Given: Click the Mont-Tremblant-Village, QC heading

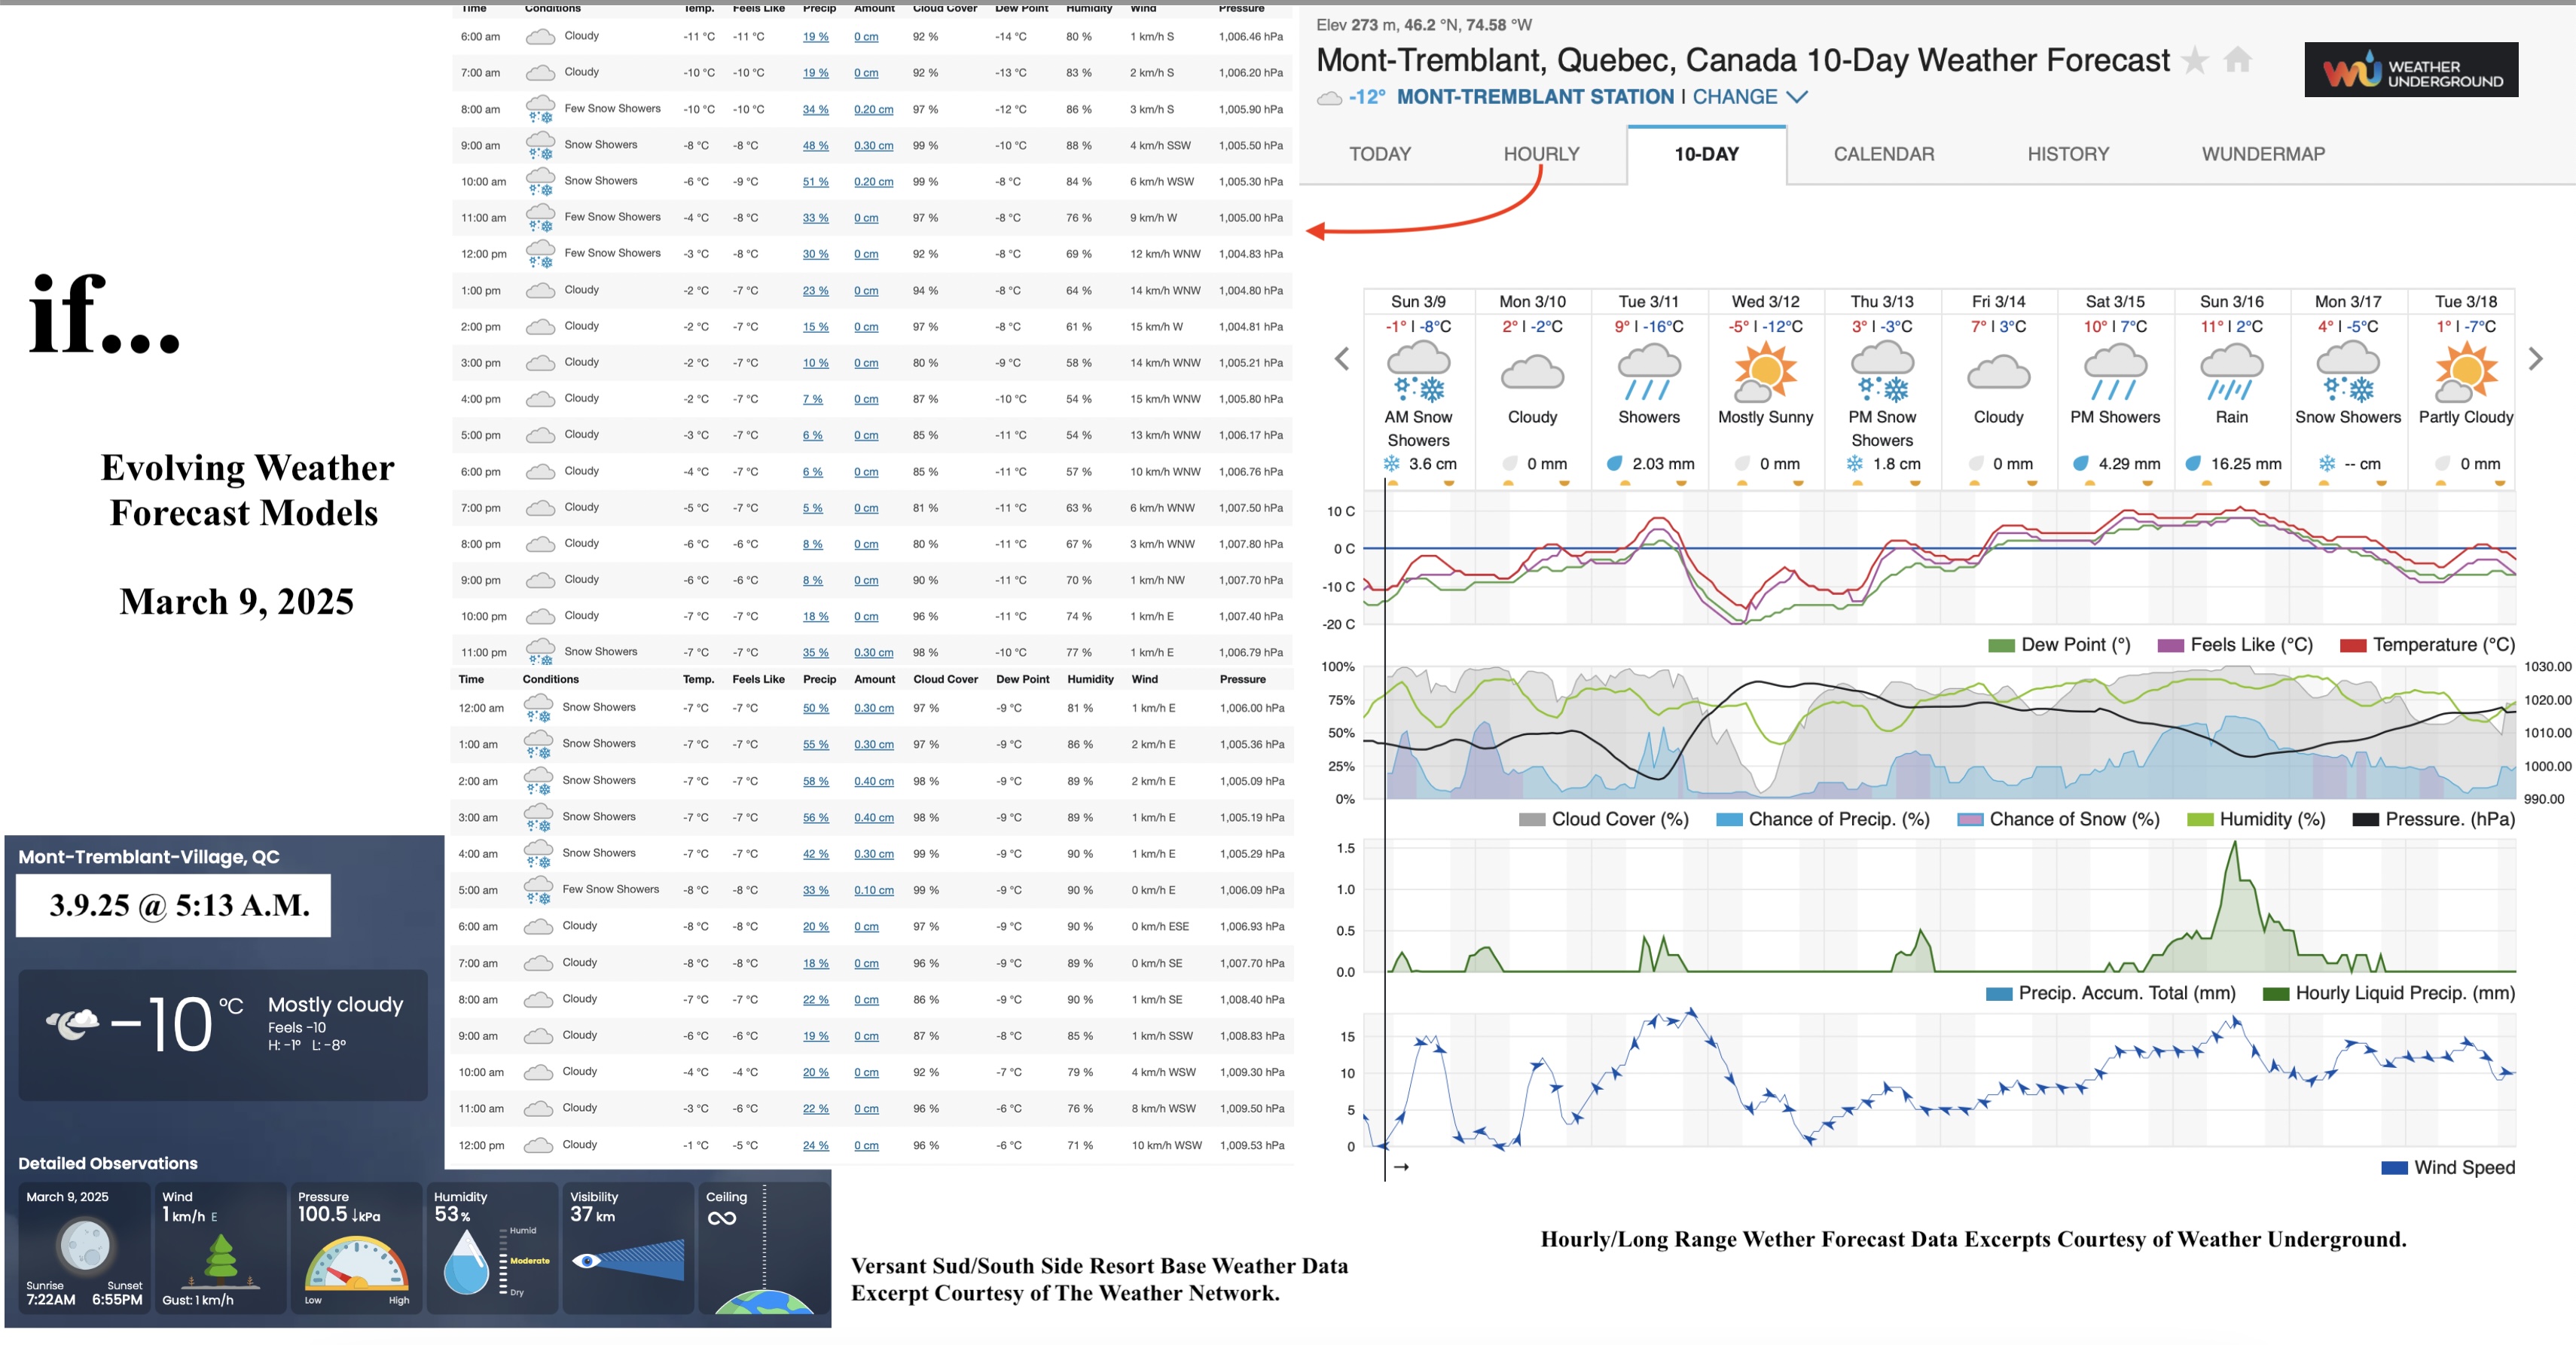Looking at the screenshot, I should click(x=149, y=857).
